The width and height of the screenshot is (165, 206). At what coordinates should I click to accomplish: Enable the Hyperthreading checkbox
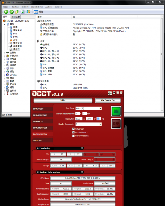pyautogui.click(x=73, y=136)
